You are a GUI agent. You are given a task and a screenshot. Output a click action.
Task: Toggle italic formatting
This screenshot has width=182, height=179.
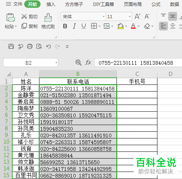point(74,26)
